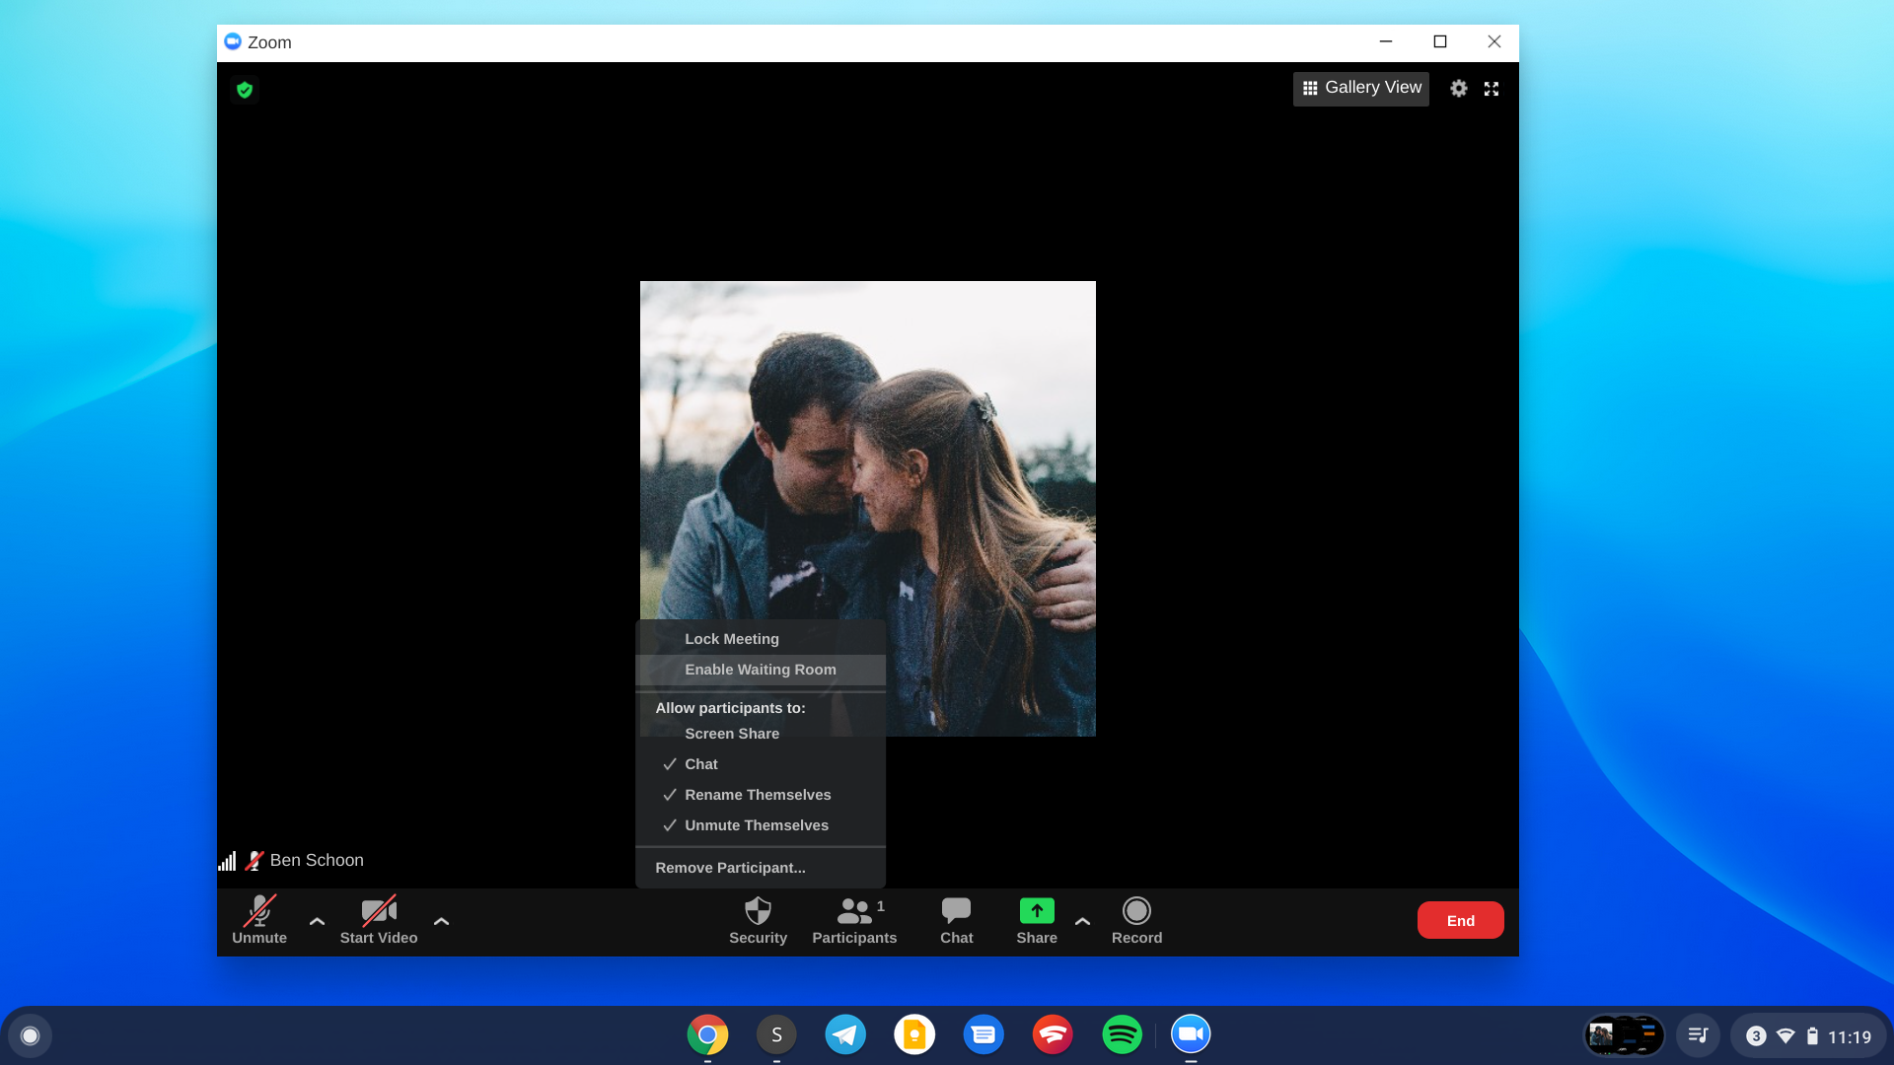Click the Security shield icon

758,911
